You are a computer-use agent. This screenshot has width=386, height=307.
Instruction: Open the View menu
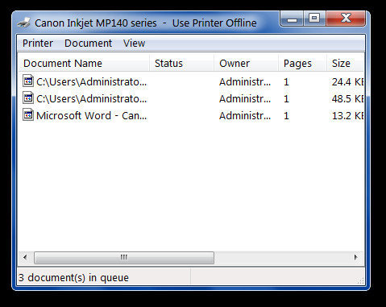(x=134, y=44)
